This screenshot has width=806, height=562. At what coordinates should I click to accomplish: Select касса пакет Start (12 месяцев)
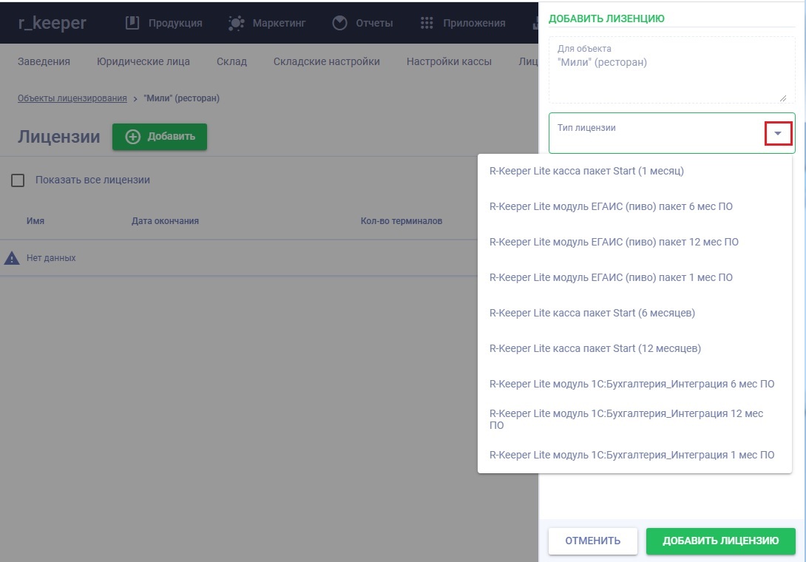coord(634,348)
